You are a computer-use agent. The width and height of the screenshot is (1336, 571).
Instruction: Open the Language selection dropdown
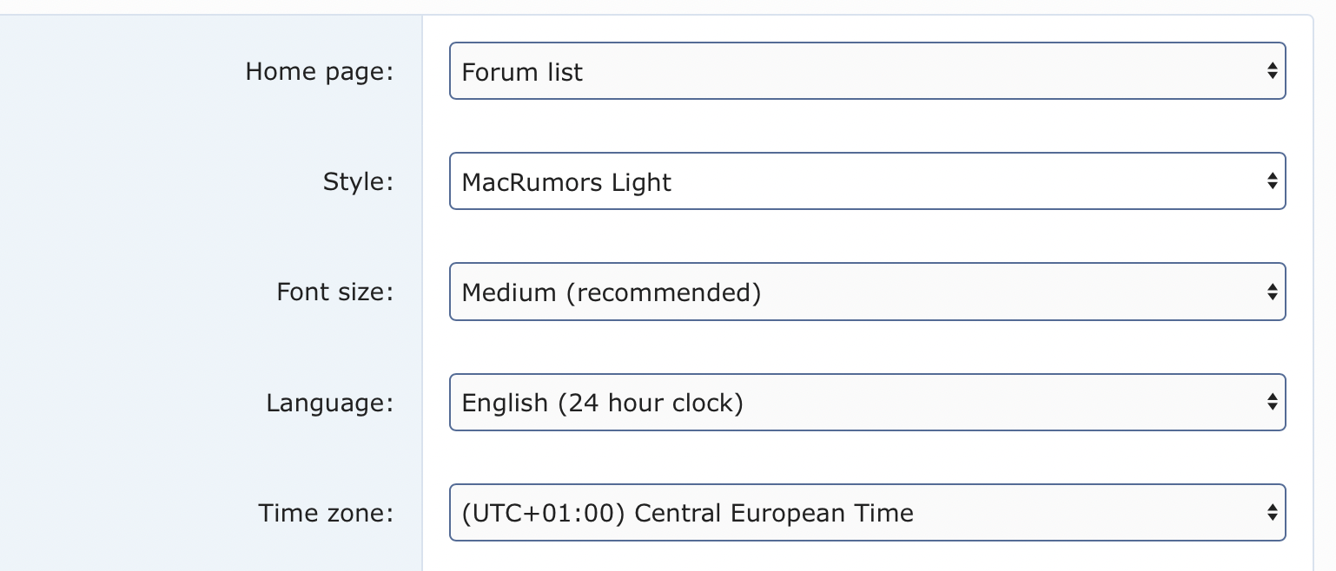coord(866,402)
